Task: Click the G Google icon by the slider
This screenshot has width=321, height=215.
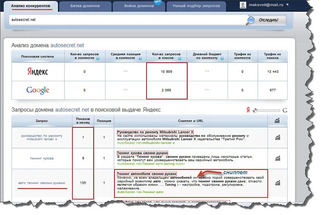Action: [x=285, y=111]
